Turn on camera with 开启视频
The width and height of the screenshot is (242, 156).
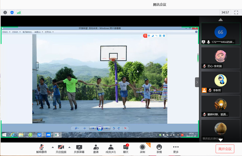(x=61, y=148)
